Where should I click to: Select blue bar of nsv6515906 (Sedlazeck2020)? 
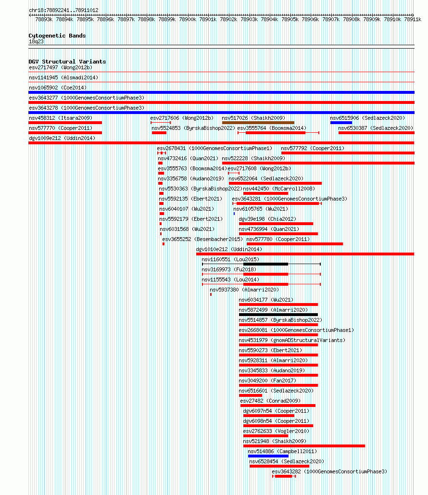point(341,123)
